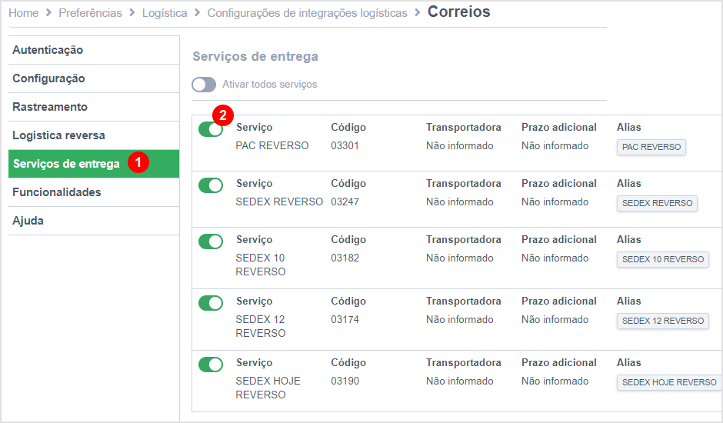723x423 pixels.
Task: Click code 03301
Action: (345, 146)
